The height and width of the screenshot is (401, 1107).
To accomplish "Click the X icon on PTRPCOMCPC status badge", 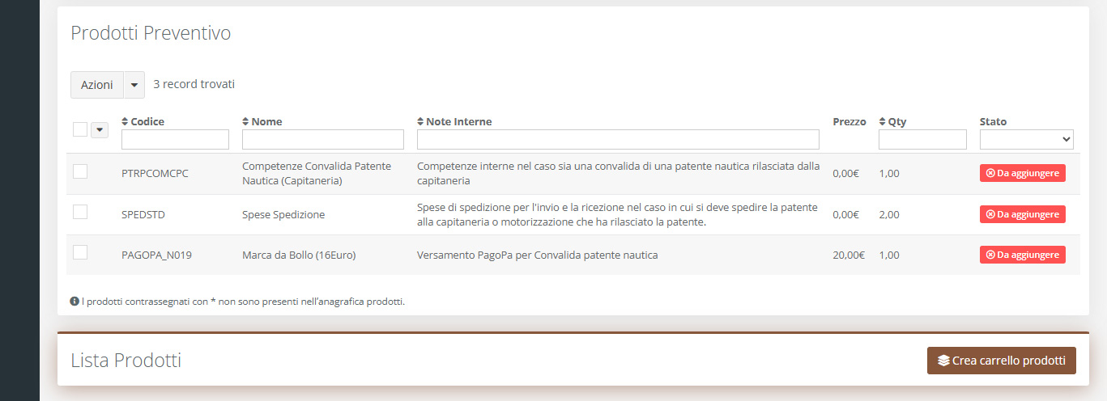I will 990,173.
